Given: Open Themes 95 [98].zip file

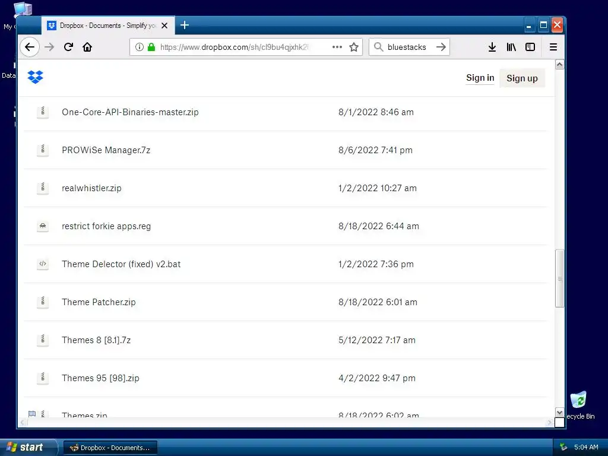Looking at the screenshot, I should click(x=100, y=378).
